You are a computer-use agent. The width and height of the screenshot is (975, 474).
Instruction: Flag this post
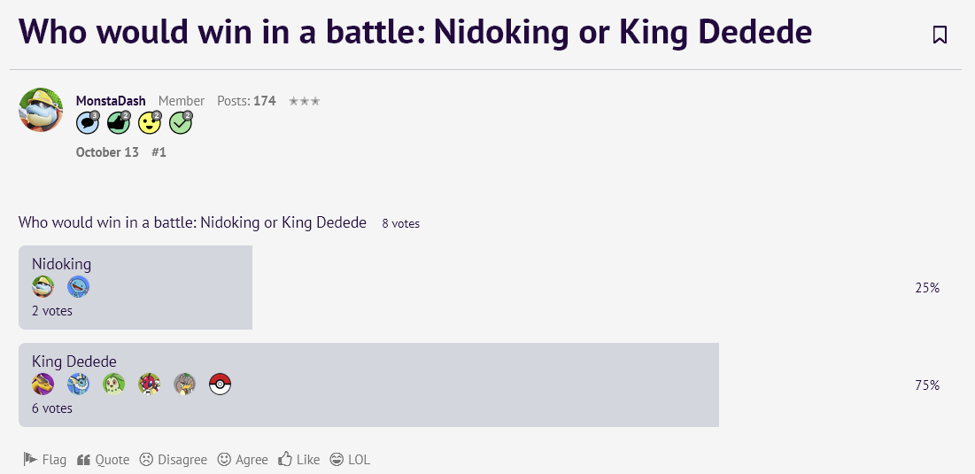coord(45,460)
